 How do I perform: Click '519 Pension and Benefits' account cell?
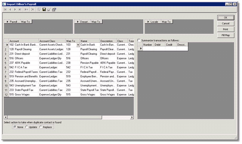pyautogui.click(x=24, y=76)
